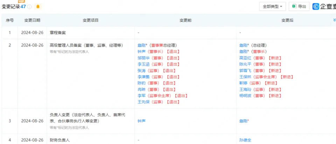Click the info icon beside 变更记录 47

(29, 7)
